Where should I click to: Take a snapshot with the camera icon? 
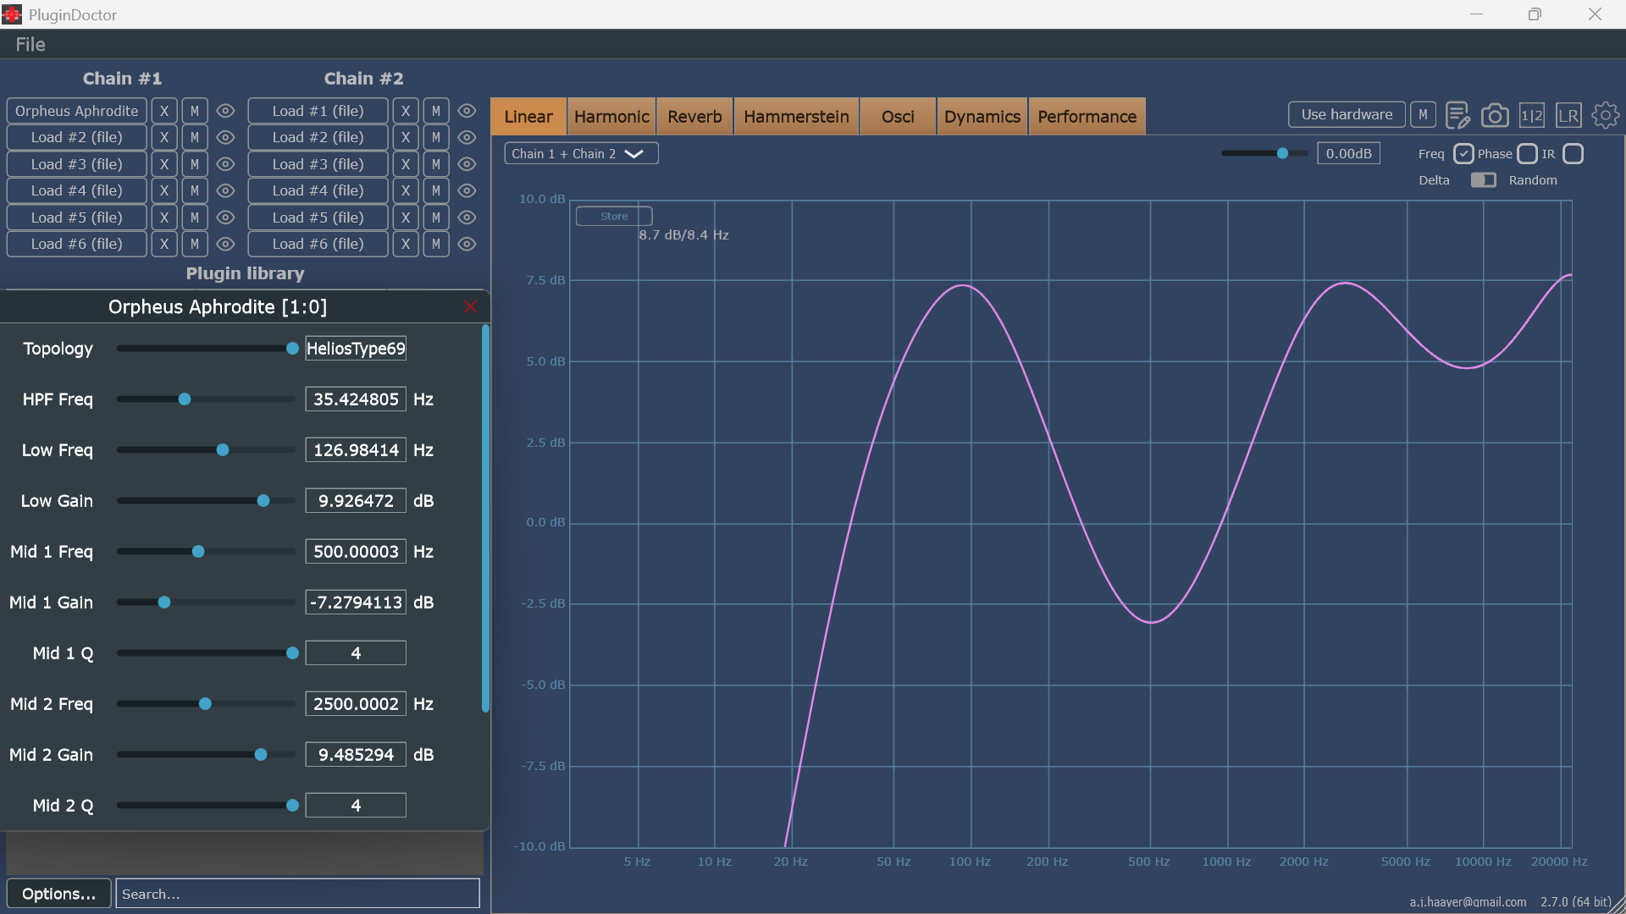coord(1495,115)
